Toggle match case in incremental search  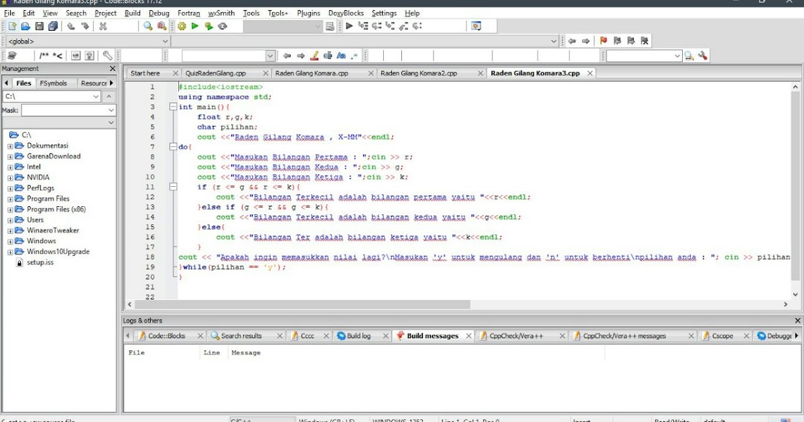(342, 56)
